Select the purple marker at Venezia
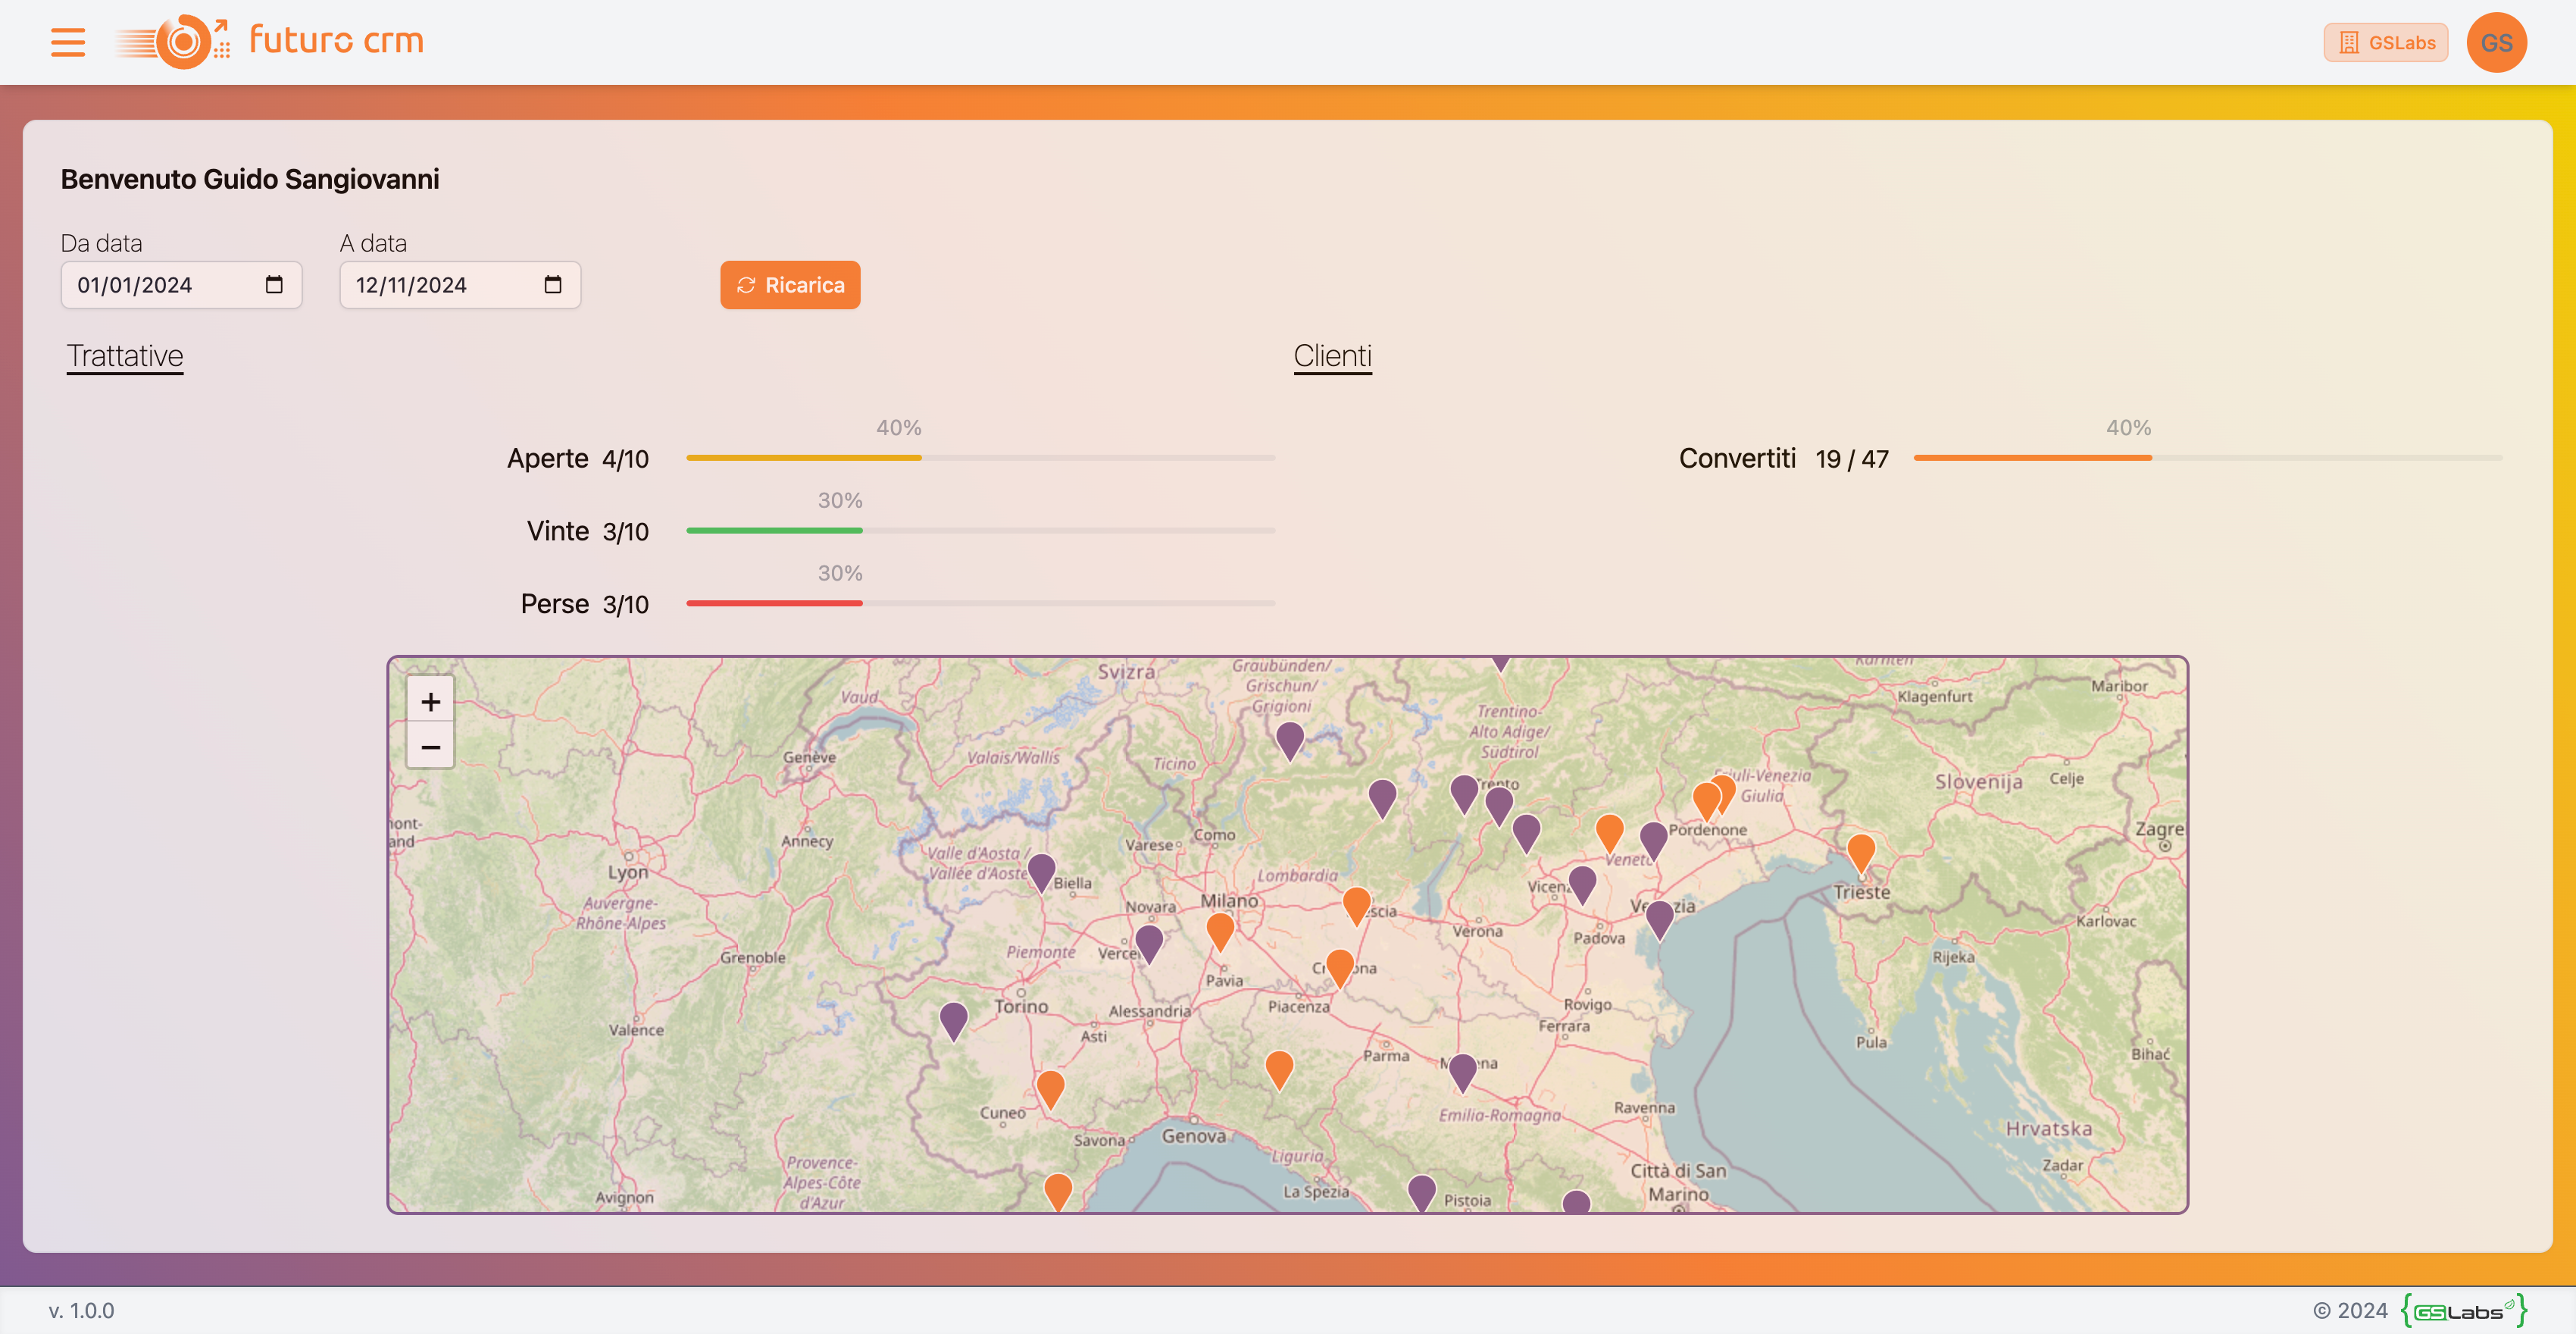This screenshot has height=1334, width=2576. click(1659, 919)
